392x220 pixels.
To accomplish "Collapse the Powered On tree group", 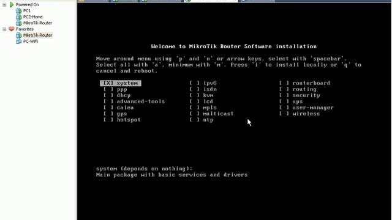I will tap(4, 5).
